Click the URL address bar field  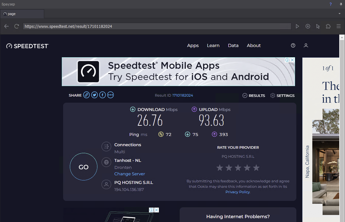157,26
